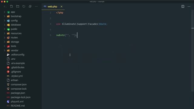Click the .editorconfig file icon

(x=8, y=54)
